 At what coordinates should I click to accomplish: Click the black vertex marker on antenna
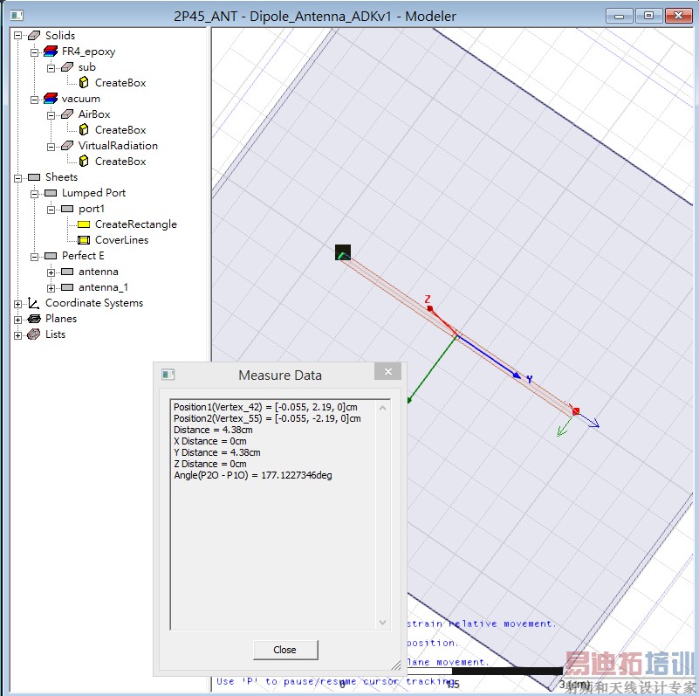pos(343,253)
